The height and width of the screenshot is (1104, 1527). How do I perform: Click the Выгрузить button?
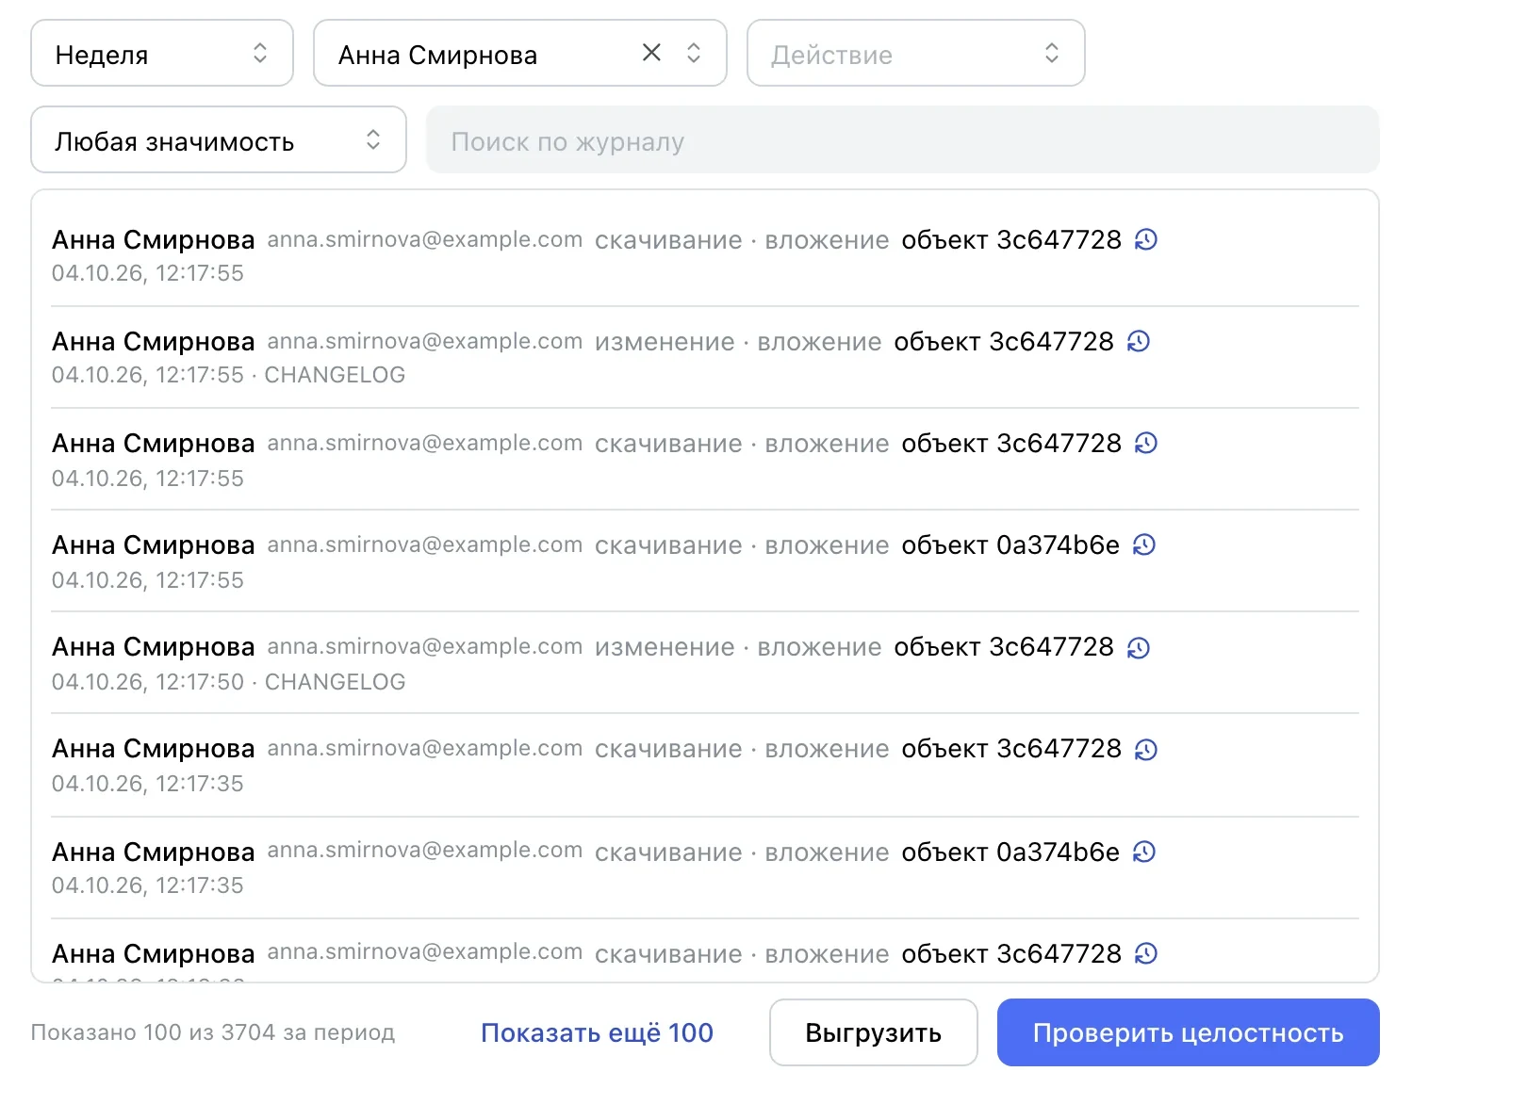(873, 1032)
